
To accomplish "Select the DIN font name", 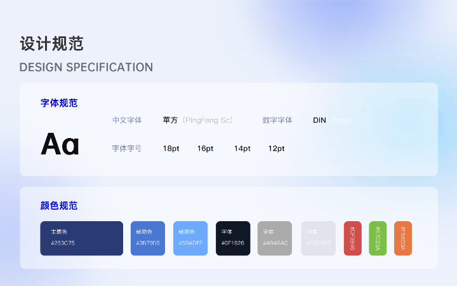I will click(x=319, y=120).
